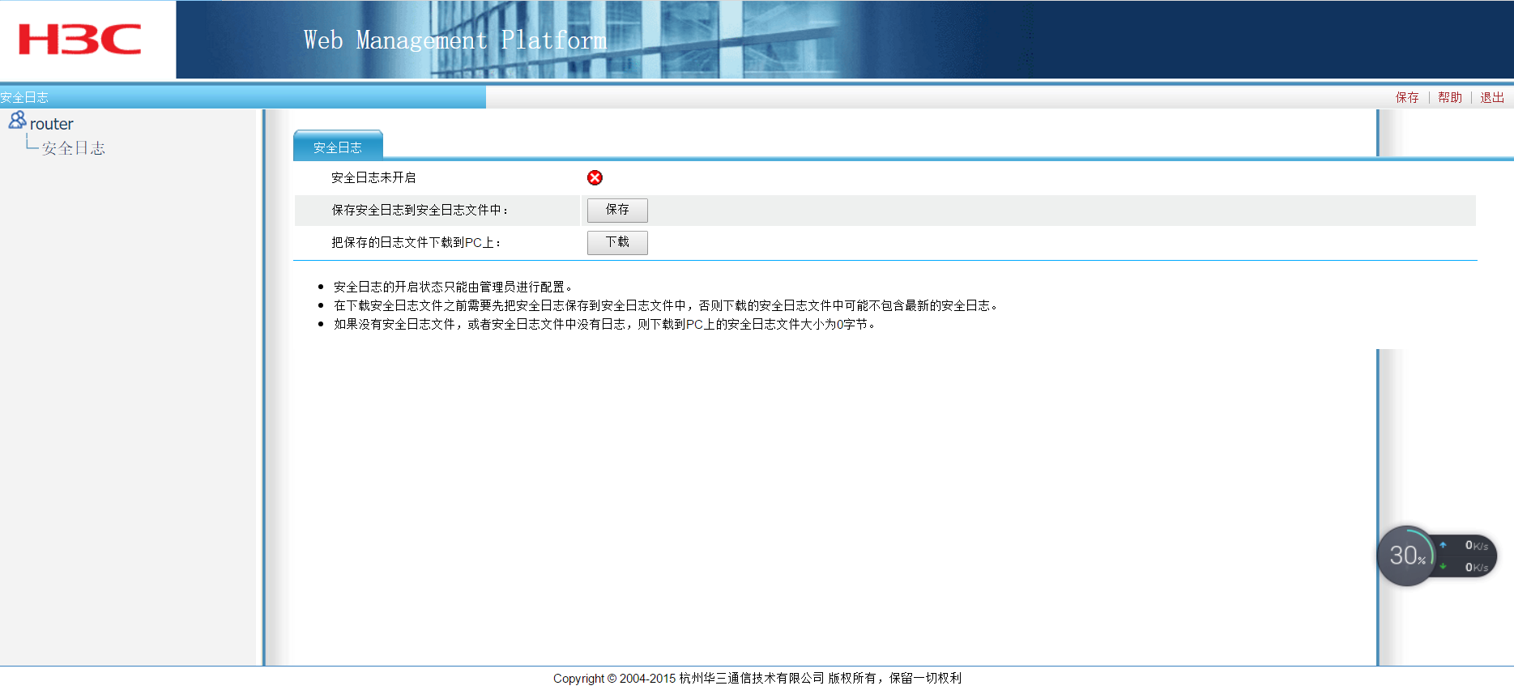Click the 安全日志 breadcrumb title
The image size is (1514, 690).
point(24,97)
